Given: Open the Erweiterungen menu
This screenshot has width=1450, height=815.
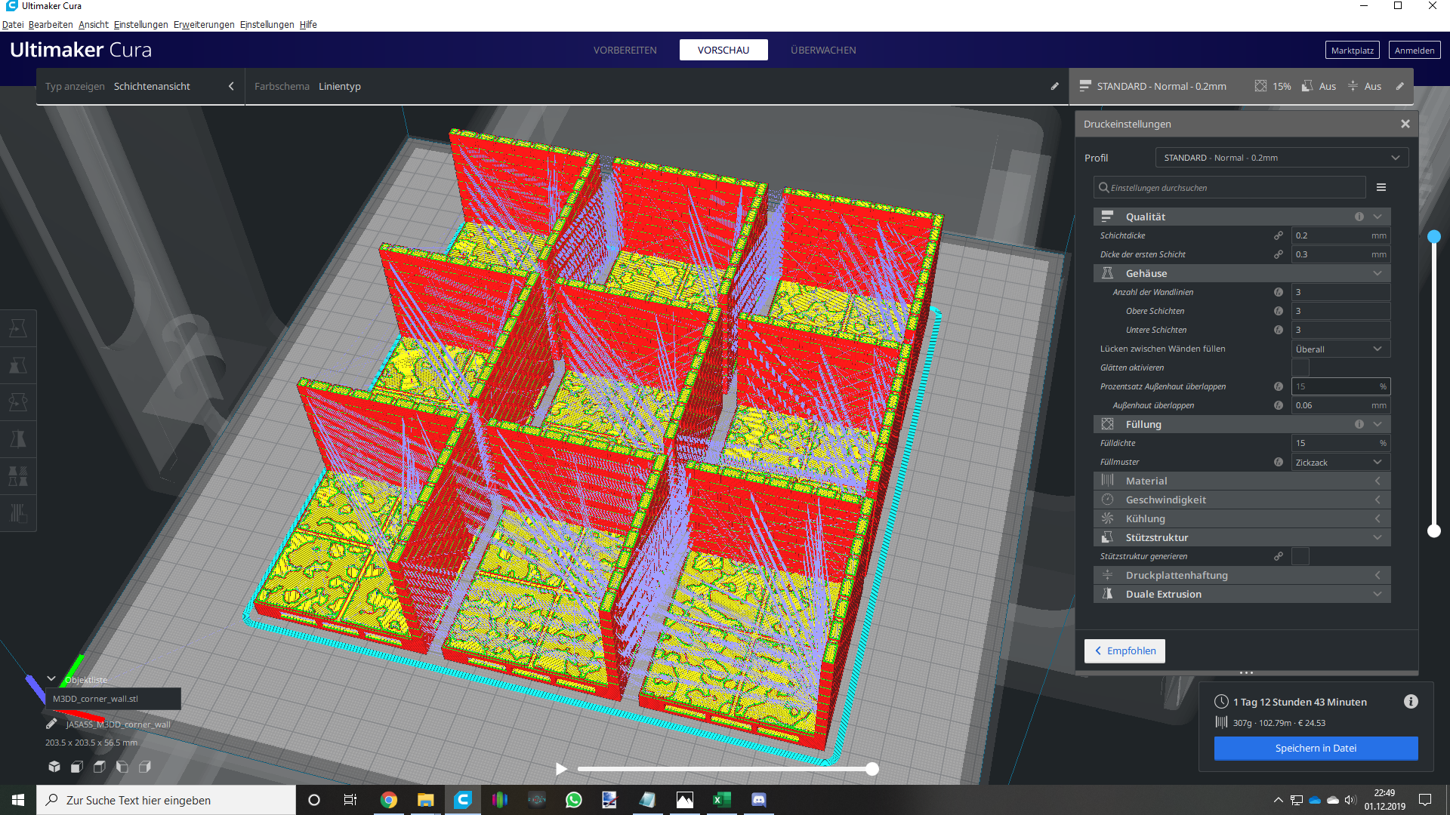Looking at the screenshot, I should coord(204,24).
